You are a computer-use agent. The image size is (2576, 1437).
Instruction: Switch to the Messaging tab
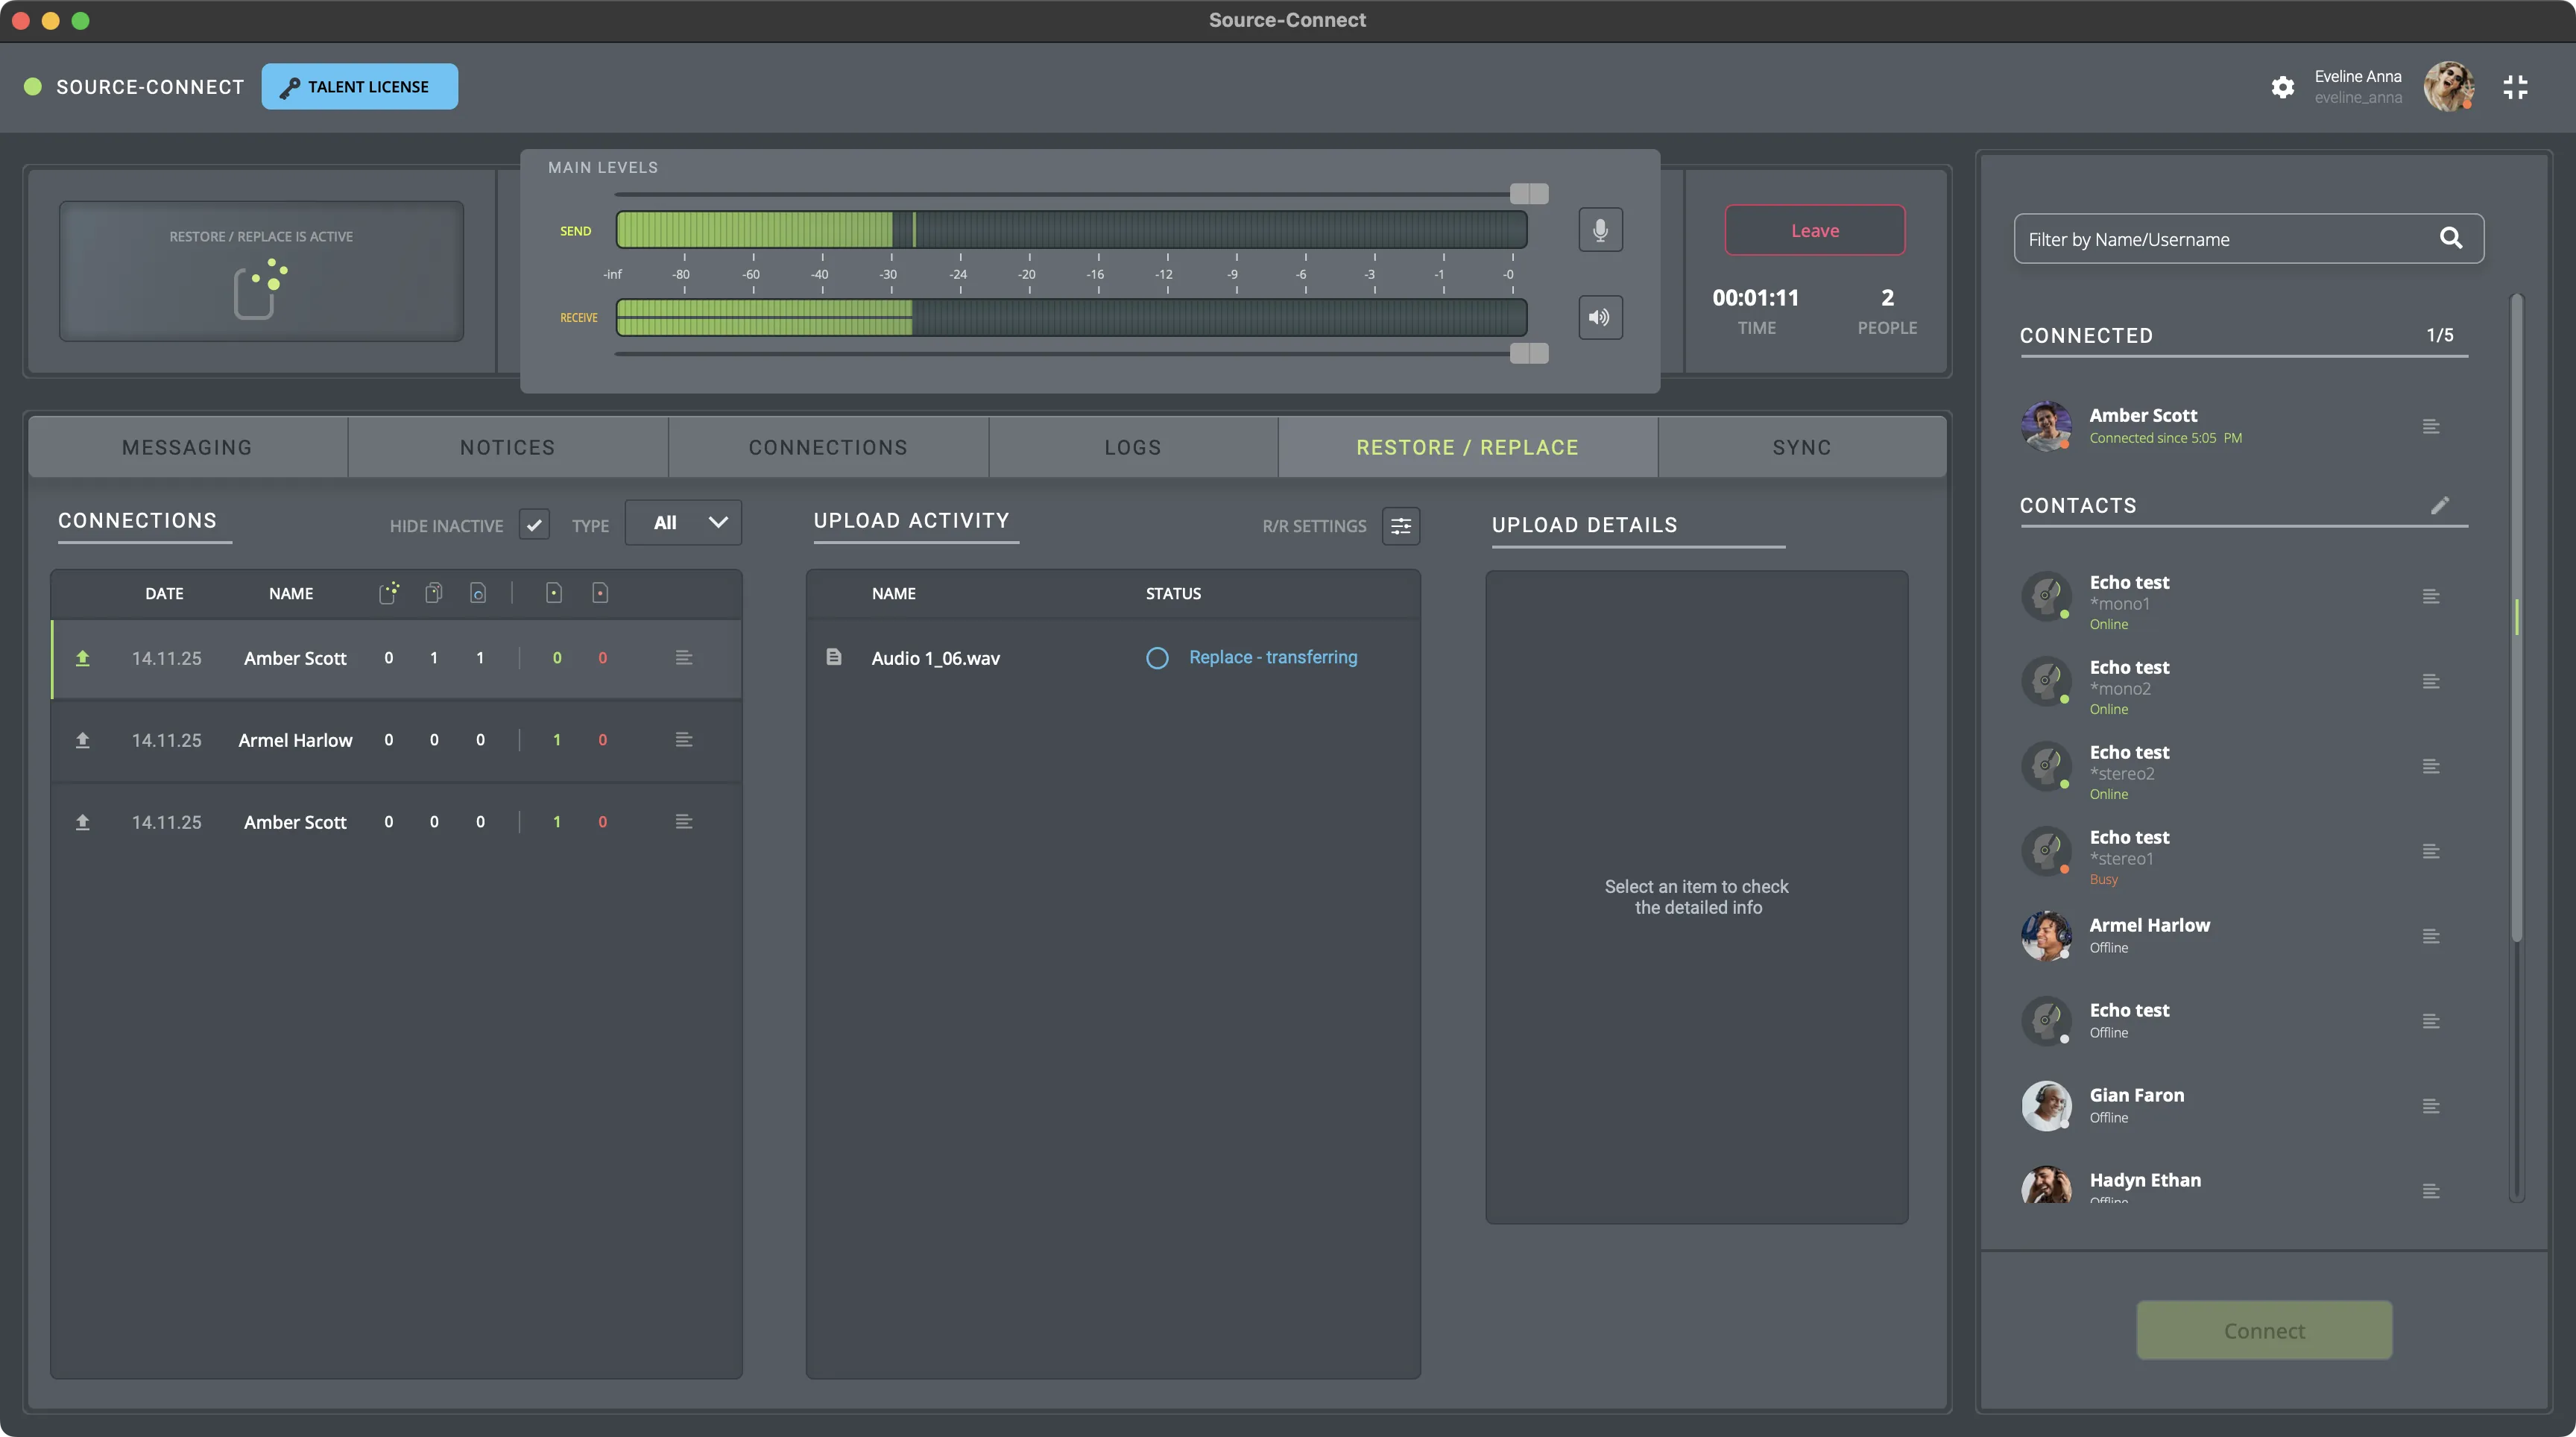point(187,447)
